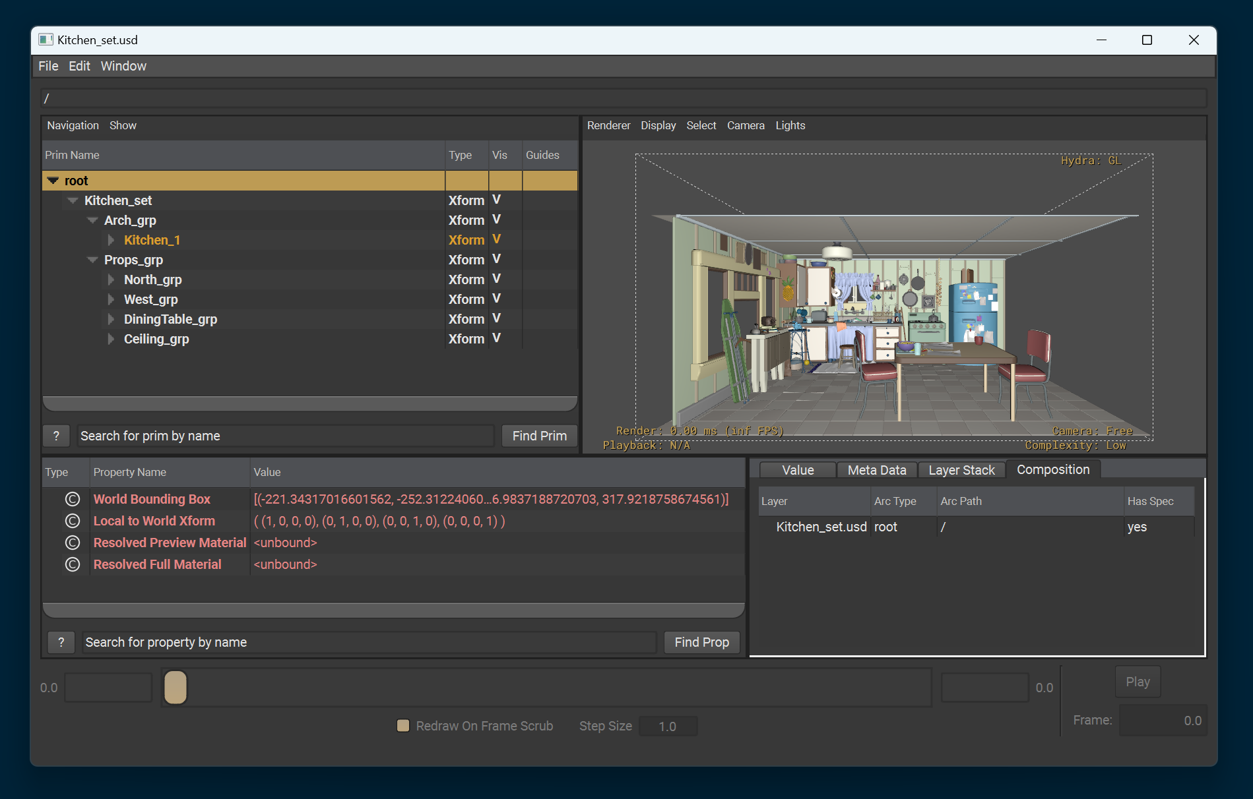
Task: Click the Kitchen_set.usd window title icon
Action: [46, 40]
